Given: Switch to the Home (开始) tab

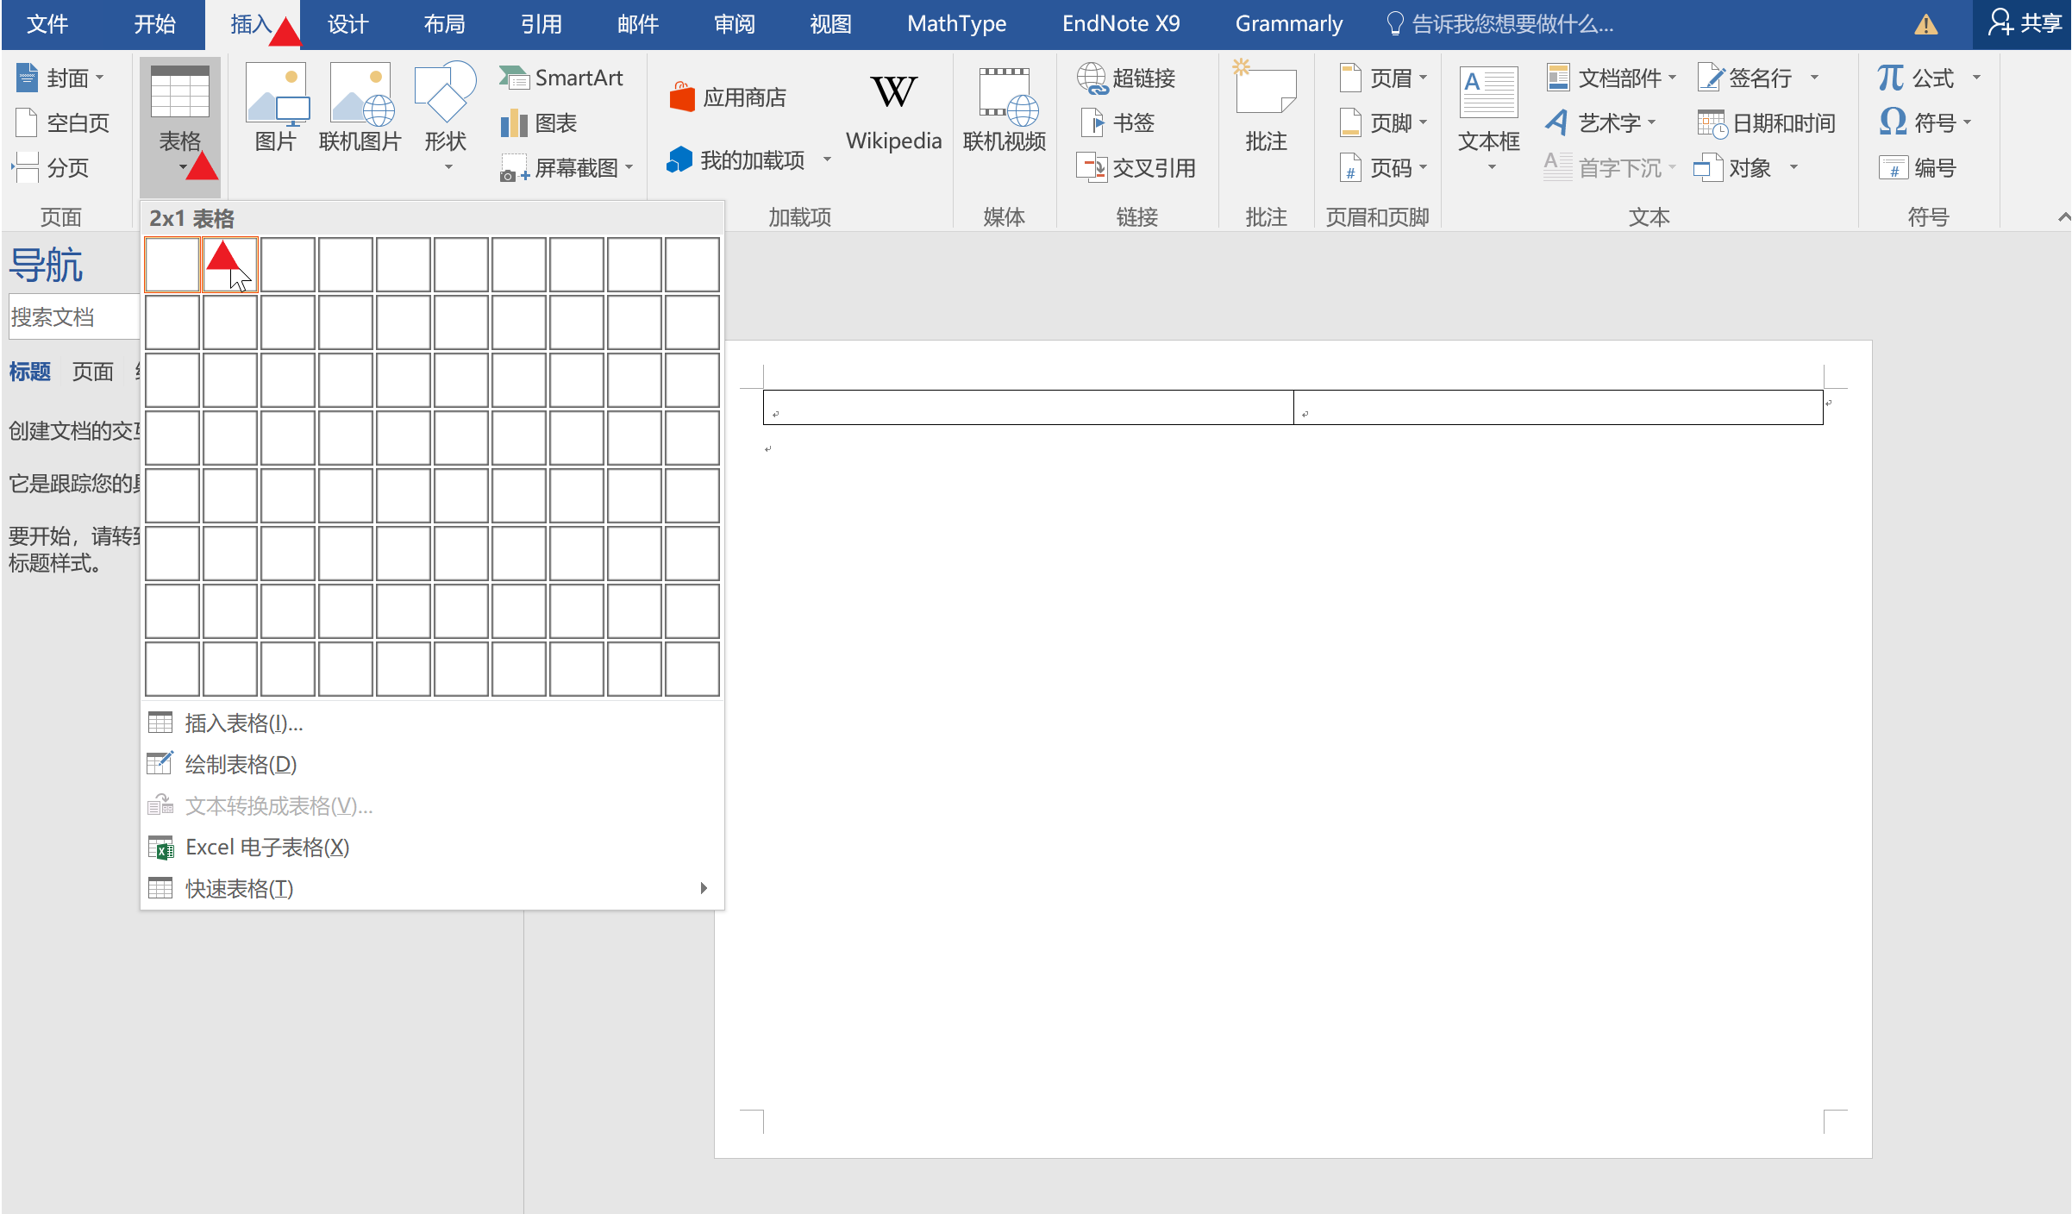Looking at the screenshot, I should (154, 24).
